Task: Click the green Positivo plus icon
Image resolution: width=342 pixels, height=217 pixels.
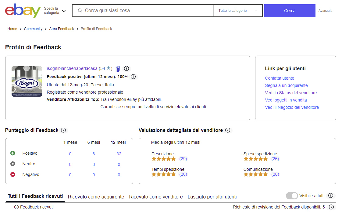Action: (13, 153)
